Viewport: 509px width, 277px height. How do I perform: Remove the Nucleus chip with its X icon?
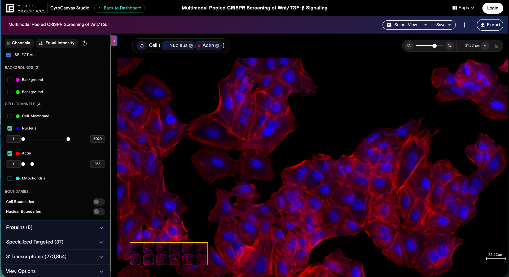(191, 46)
